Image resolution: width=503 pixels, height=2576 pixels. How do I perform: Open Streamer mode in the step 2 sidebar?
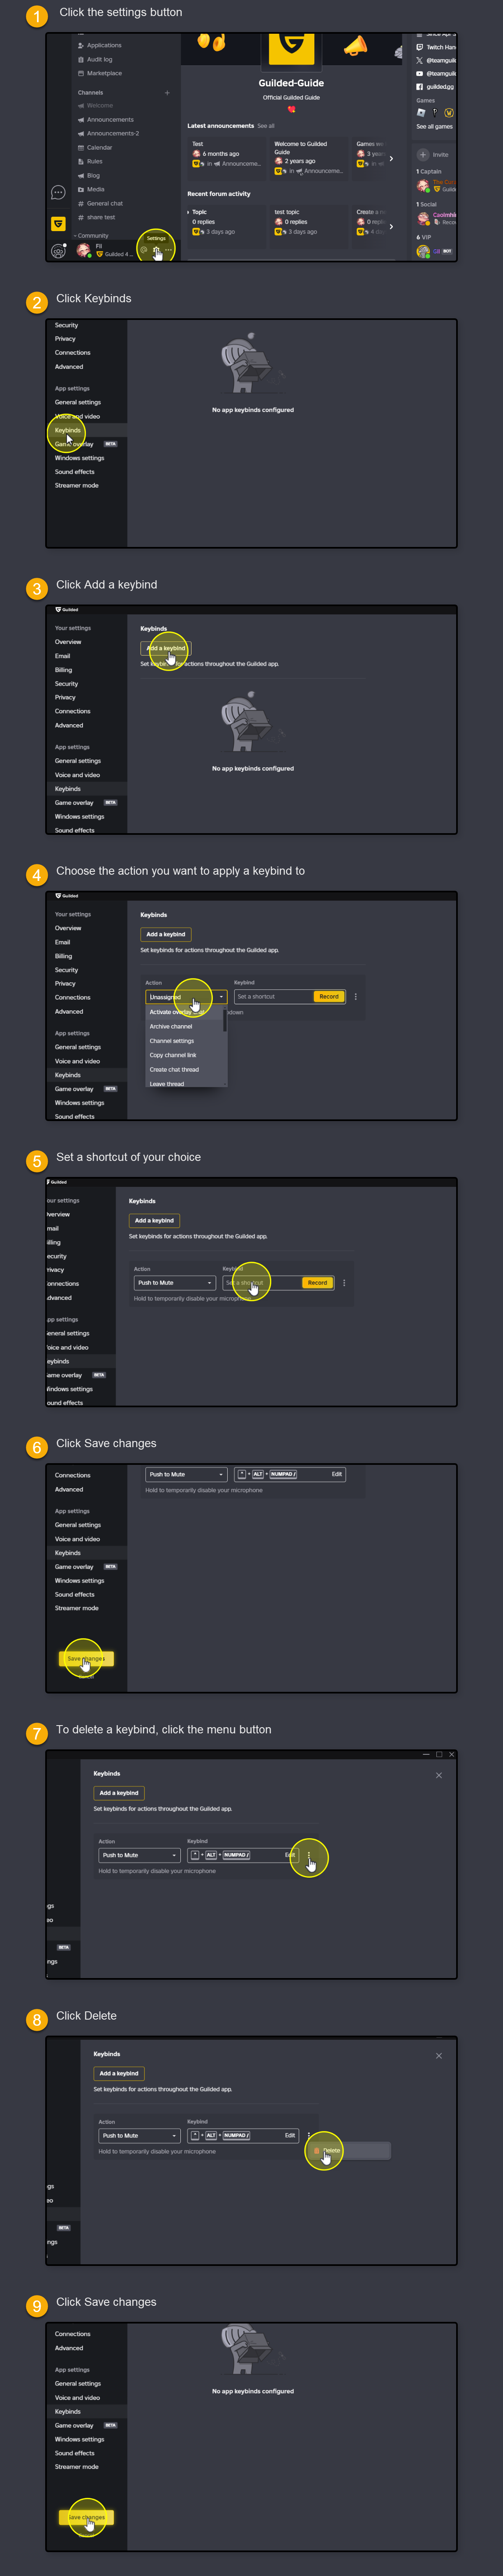coord(77,486)
